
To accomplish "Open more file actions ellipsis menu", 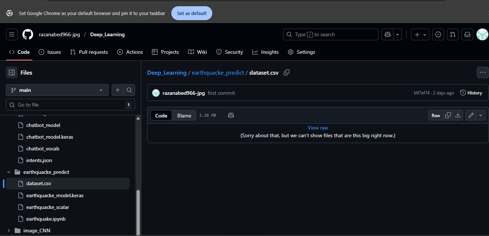I will pos(482,72).
